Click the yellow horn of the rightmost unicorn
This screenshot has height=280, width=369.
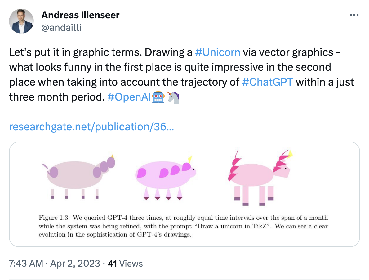291,154
